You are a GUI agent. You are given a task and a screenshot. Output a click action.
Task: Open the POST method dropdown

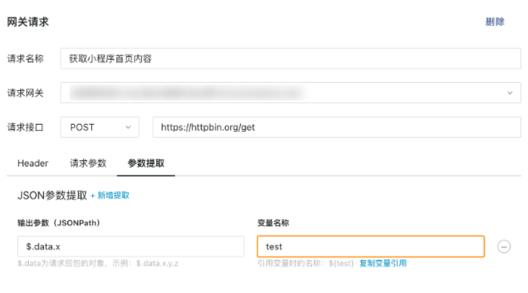[100, 127]
